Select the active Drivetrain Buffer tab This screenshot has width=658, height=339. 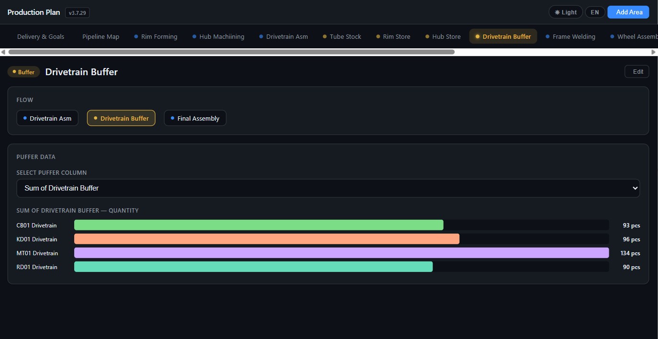[x=503, y=36]
